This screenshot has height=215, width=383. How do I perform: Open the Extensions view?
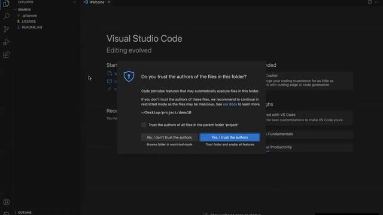point(7,54)
